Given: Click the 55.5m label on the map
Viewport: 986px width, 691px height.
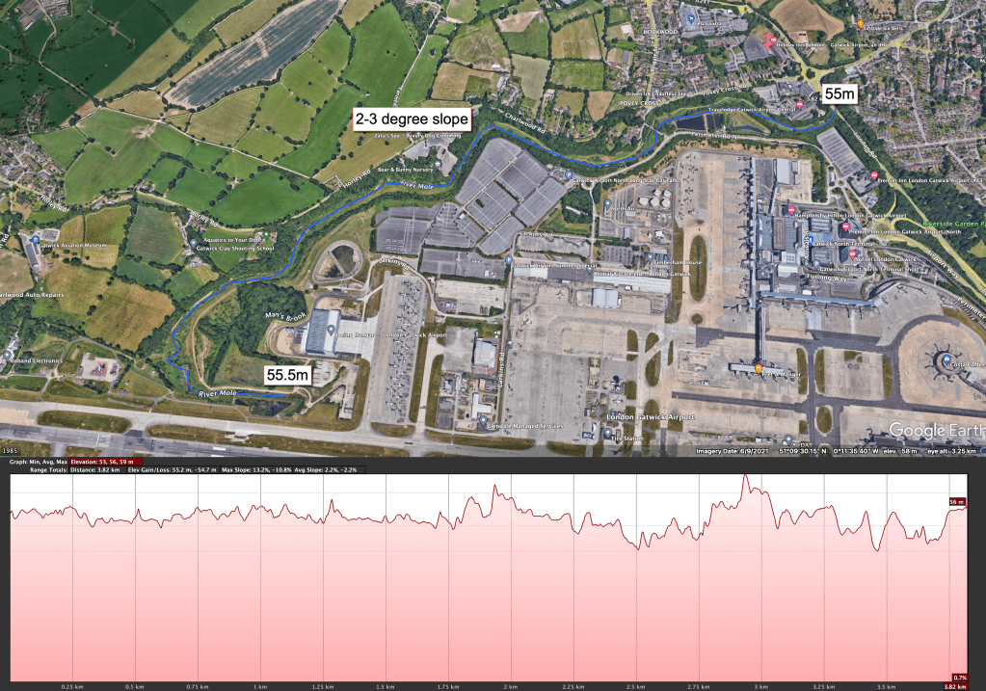Looking at the screenshot, I should 286,375.
